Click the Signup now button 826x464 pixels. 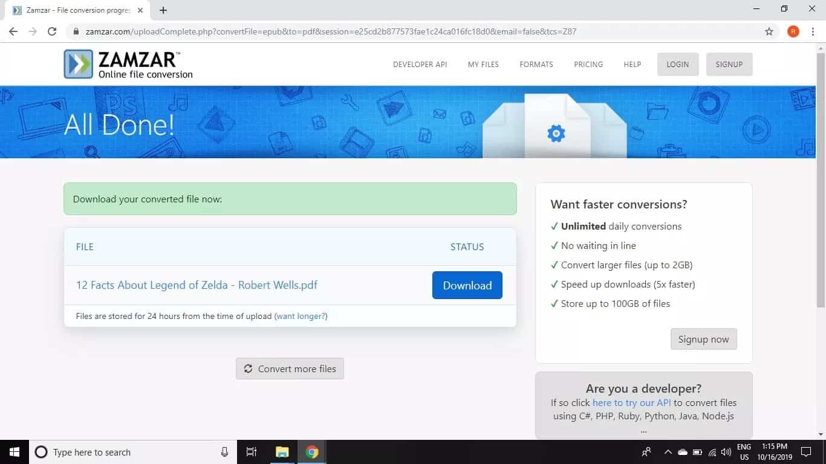pos(703,339)
